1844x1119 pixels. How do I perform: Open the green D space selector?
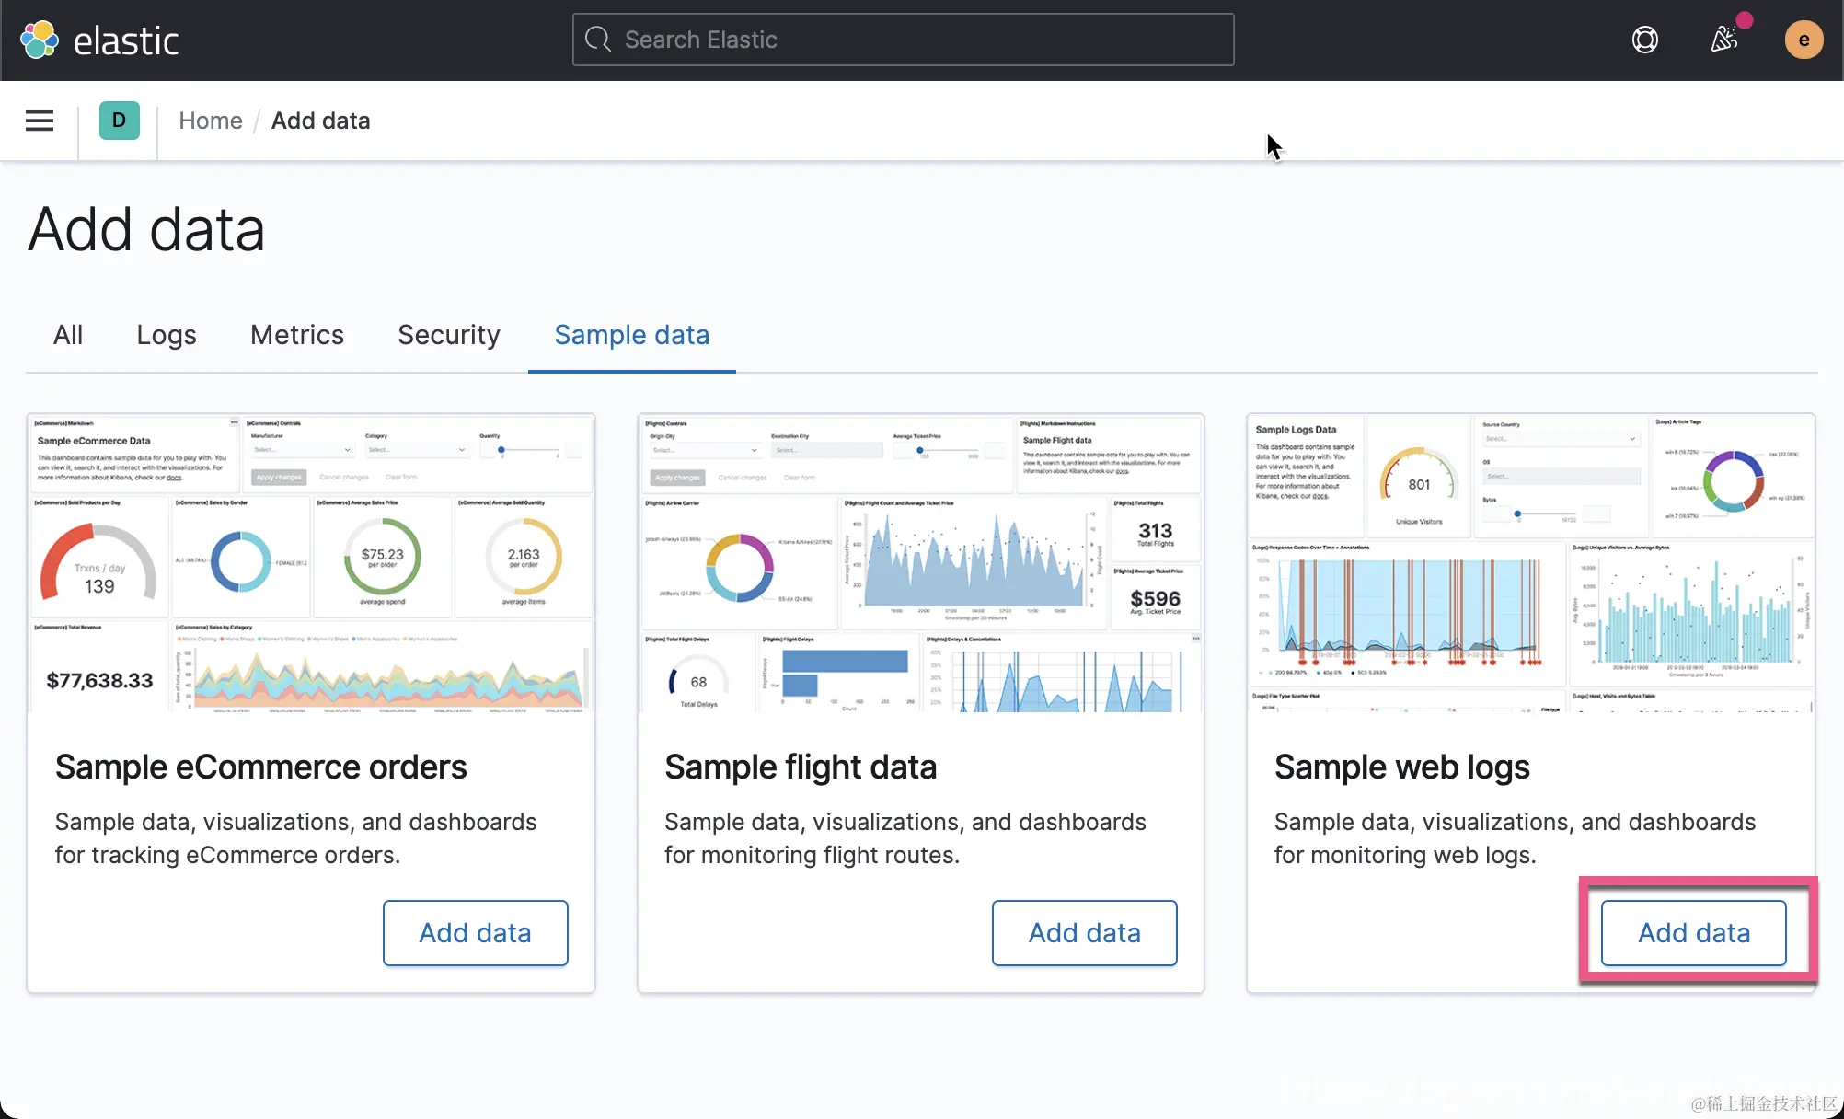tap(119, 121)
